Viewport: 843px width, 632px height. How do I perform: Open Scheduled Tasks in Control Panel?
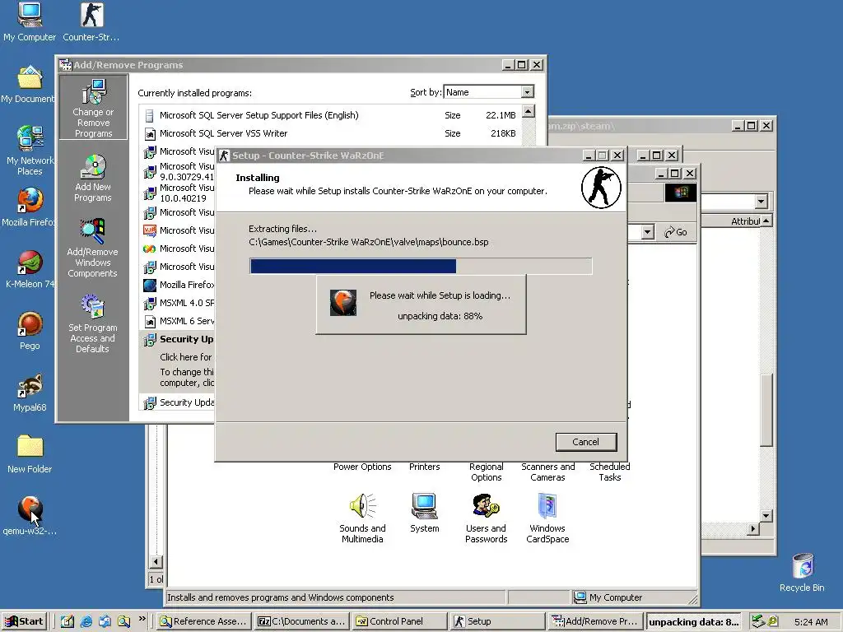[610, 472]
